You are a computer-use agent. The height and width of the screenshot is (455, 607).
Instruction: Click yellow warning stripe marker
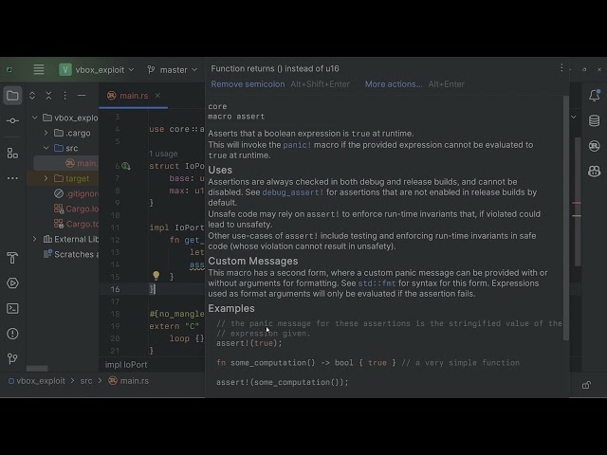pos(577,215)
